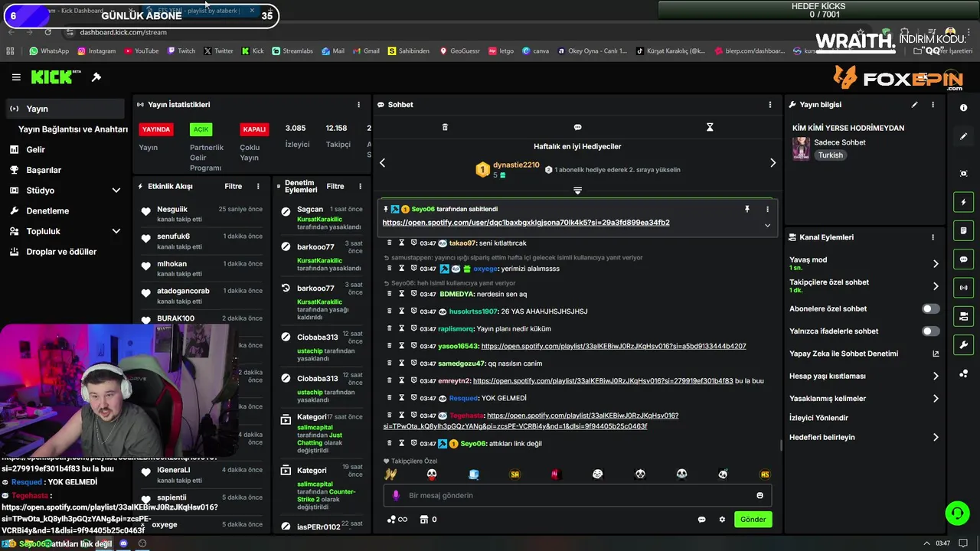Click the note page sidebar icon
The height and width of the screenshot is (551, 980).
(x=963, y=230)
